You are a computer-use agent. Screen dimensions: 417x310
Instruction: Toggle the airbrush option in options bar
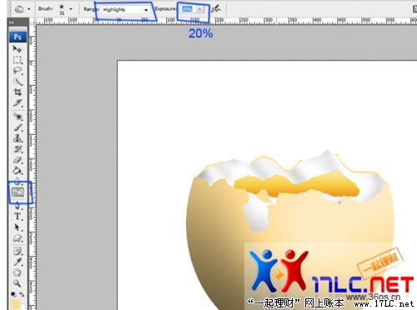click(x=215, y=9)
